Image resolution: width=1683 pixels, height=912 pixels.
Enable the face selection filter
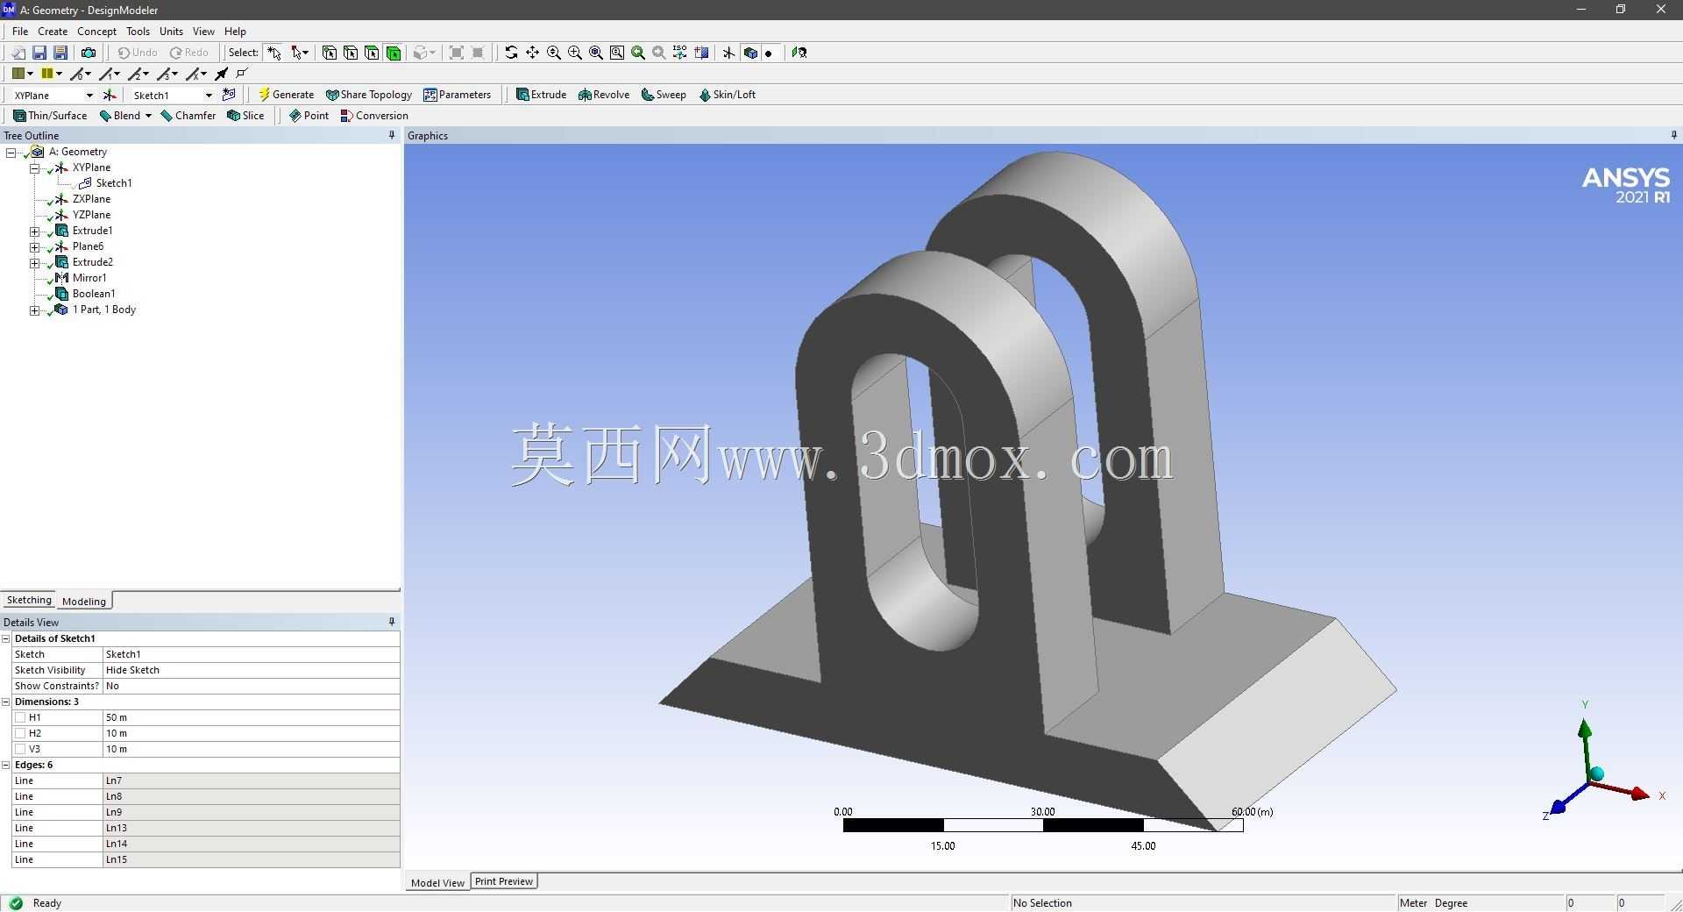coord(372,53)
